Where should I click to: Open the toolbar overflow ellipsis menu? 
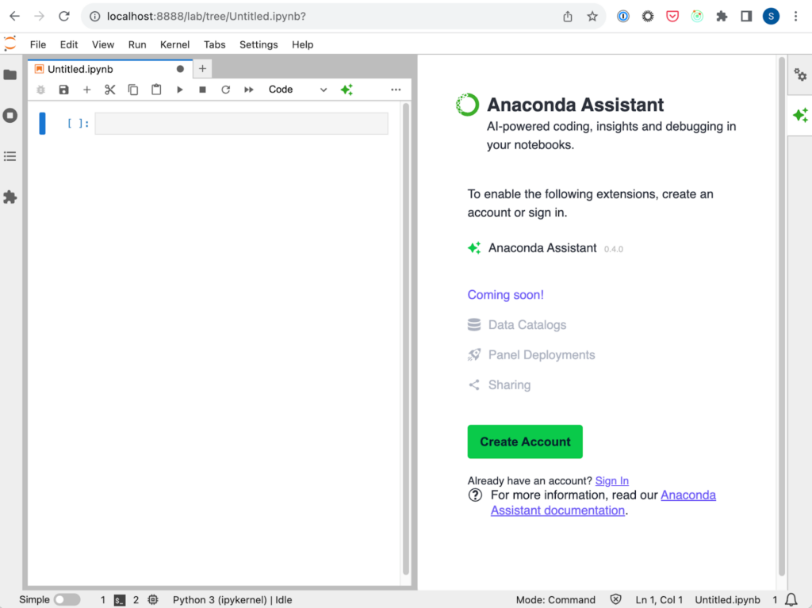pyautogui.click(x=396, y=90)
